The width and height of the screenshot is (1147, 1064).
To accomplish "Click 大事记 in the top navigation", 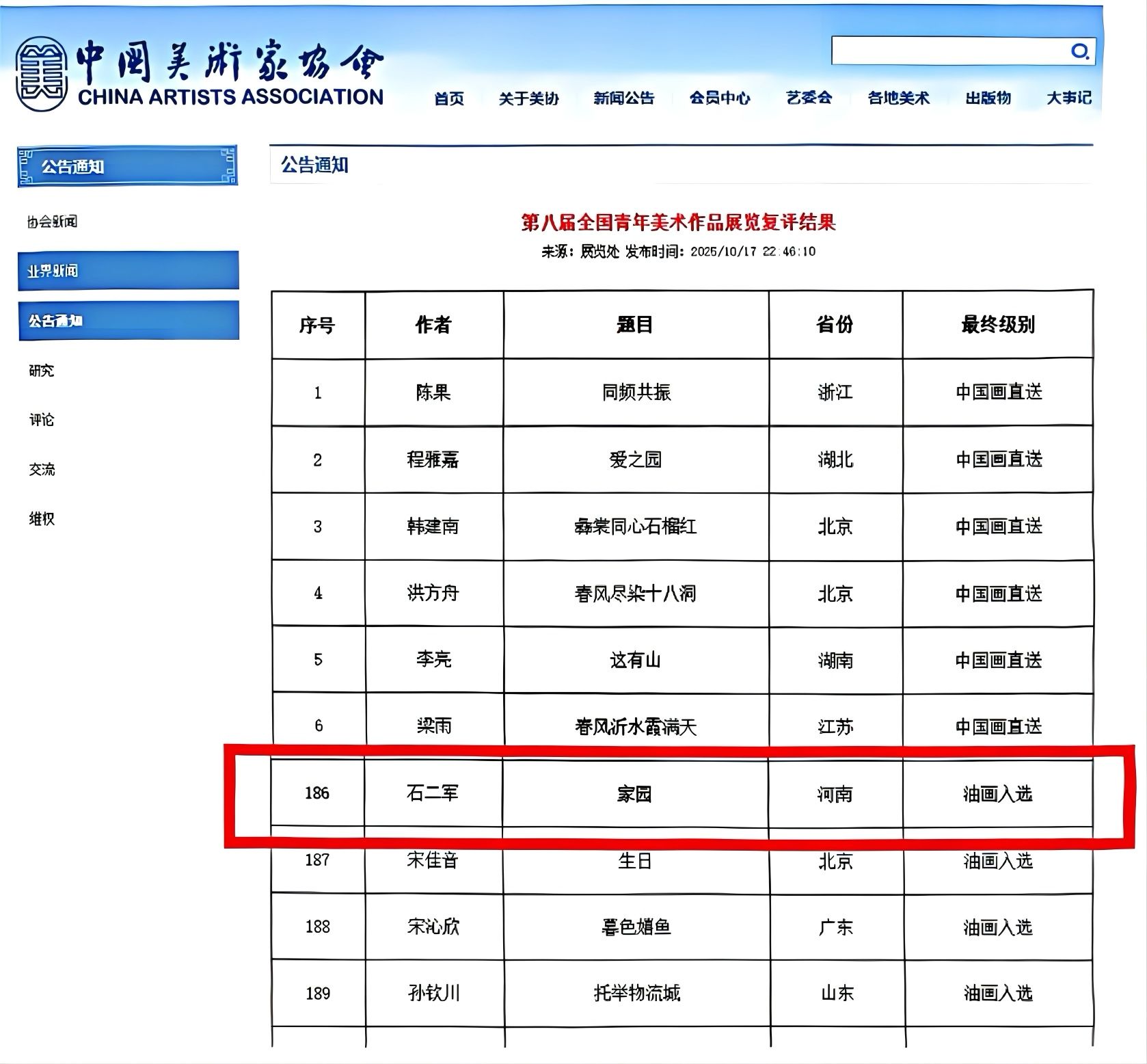I will [x=1068, y=98].
